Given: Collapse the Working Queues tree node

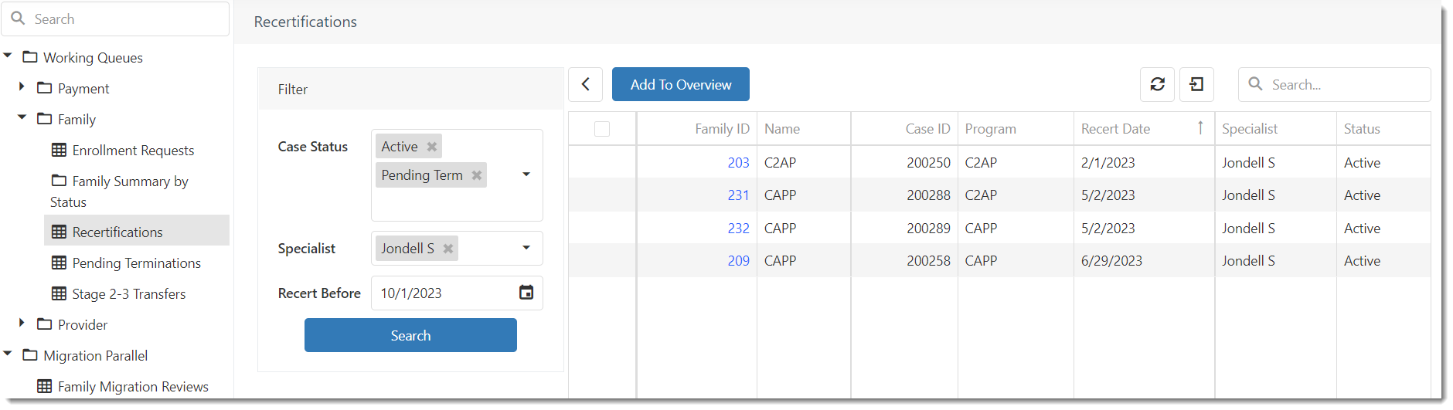Looking at the screenshot, I should [8, 56].
